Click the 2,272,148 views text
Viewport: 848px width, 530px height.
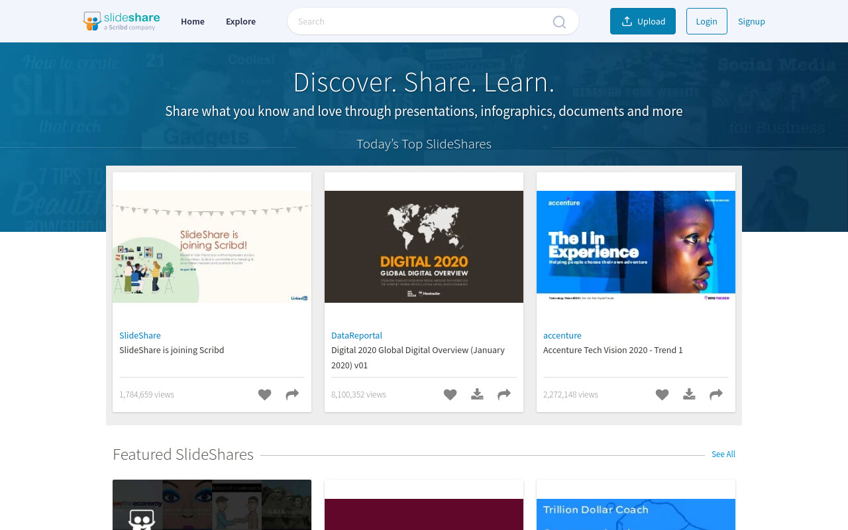(570, 394)
